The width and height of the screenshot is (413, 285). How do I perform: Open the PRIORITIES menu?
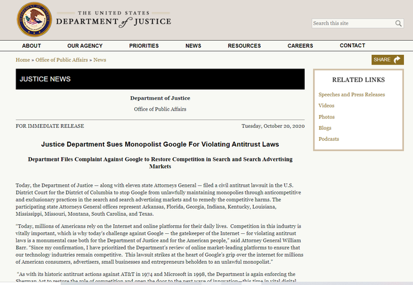tap(144, 46)
